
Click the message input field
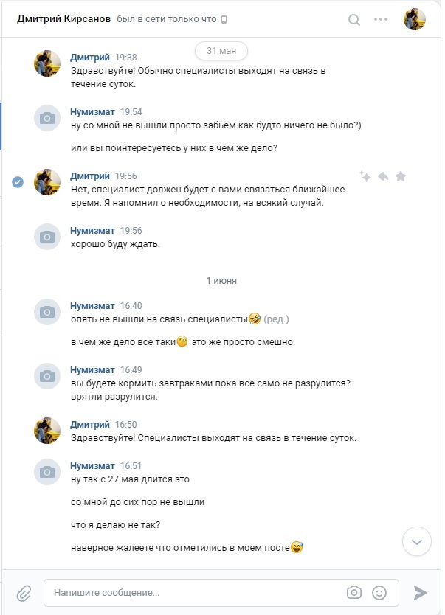(192, 592)
